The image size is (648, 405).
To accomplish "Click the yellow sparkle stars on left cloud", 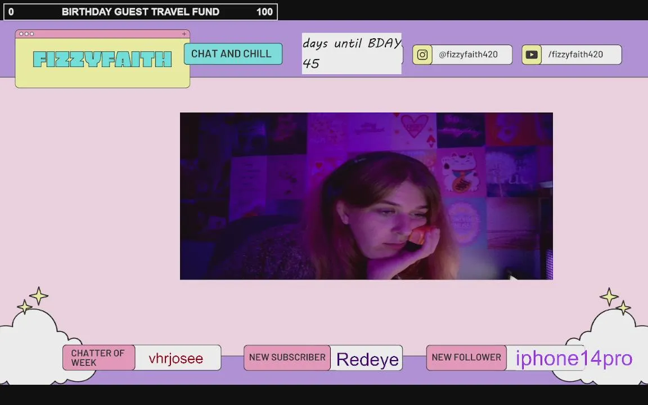I will tap(33, 300).
